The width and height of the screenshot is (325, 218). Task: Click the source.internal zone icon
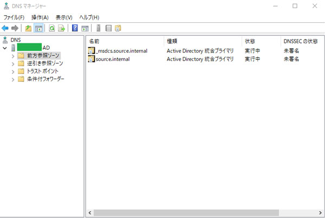(x=91, y=59)
